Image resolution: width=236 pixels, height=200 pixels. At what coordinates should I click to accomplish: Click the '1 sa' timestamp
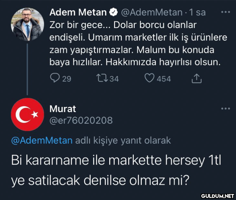point(197,12)
